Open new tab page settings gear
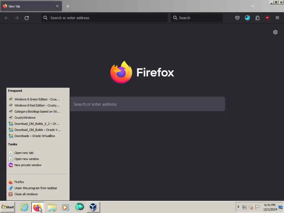 click(x=275, y=32)
